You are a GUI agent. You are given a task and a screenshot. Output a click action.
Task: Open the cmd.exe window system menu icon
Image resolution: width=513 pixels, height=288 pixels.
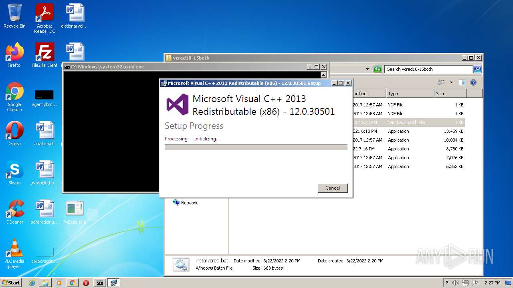(x=67, y=67)
